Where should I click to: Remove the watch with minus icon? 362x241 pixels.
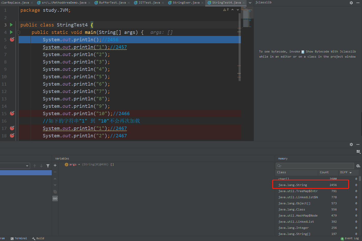[x=55, y=172]
